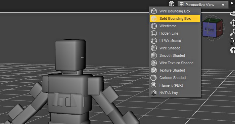Set viewport to Smooth Shaded
Image resolution: width=235 pixels, height=124 pixels.
[x=175, y=55]
